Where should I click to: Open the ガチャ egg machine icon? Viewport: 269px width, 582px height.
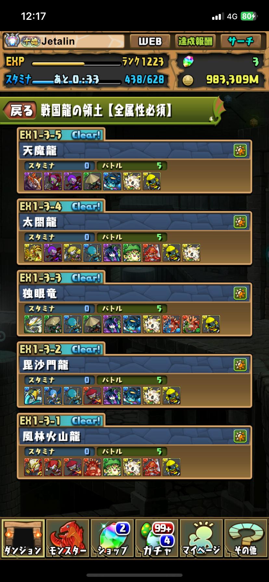pos(157,538)
